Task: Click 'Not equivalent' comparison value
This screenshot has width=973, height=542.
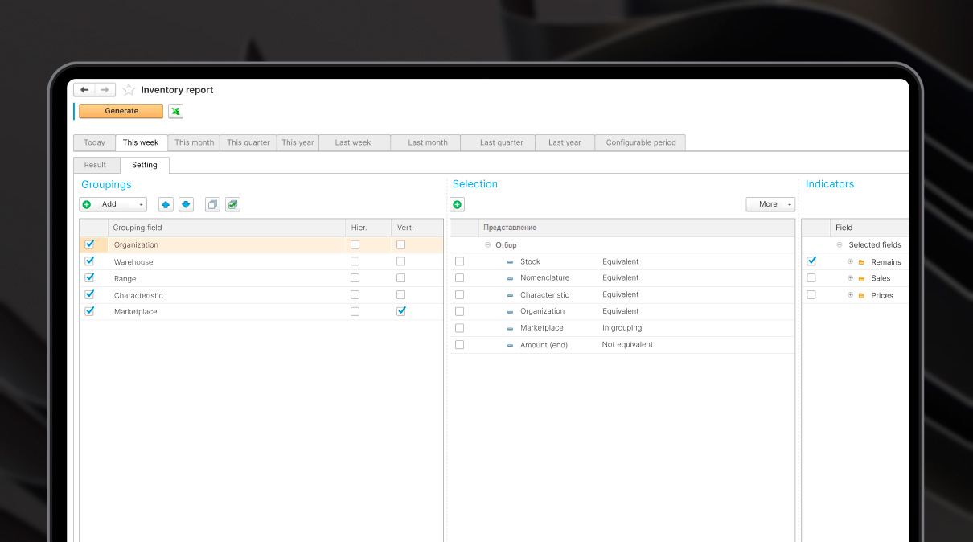Action: pyautogui.click(x=627, y=344)
